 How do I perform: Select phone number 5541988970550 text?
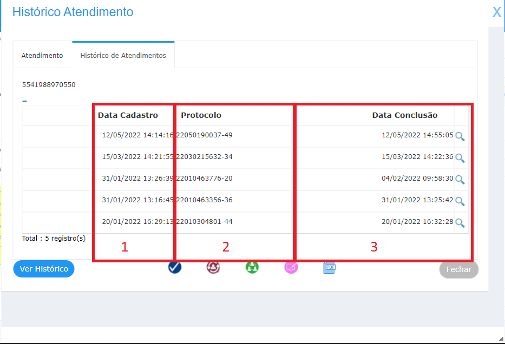coord(49,84)
